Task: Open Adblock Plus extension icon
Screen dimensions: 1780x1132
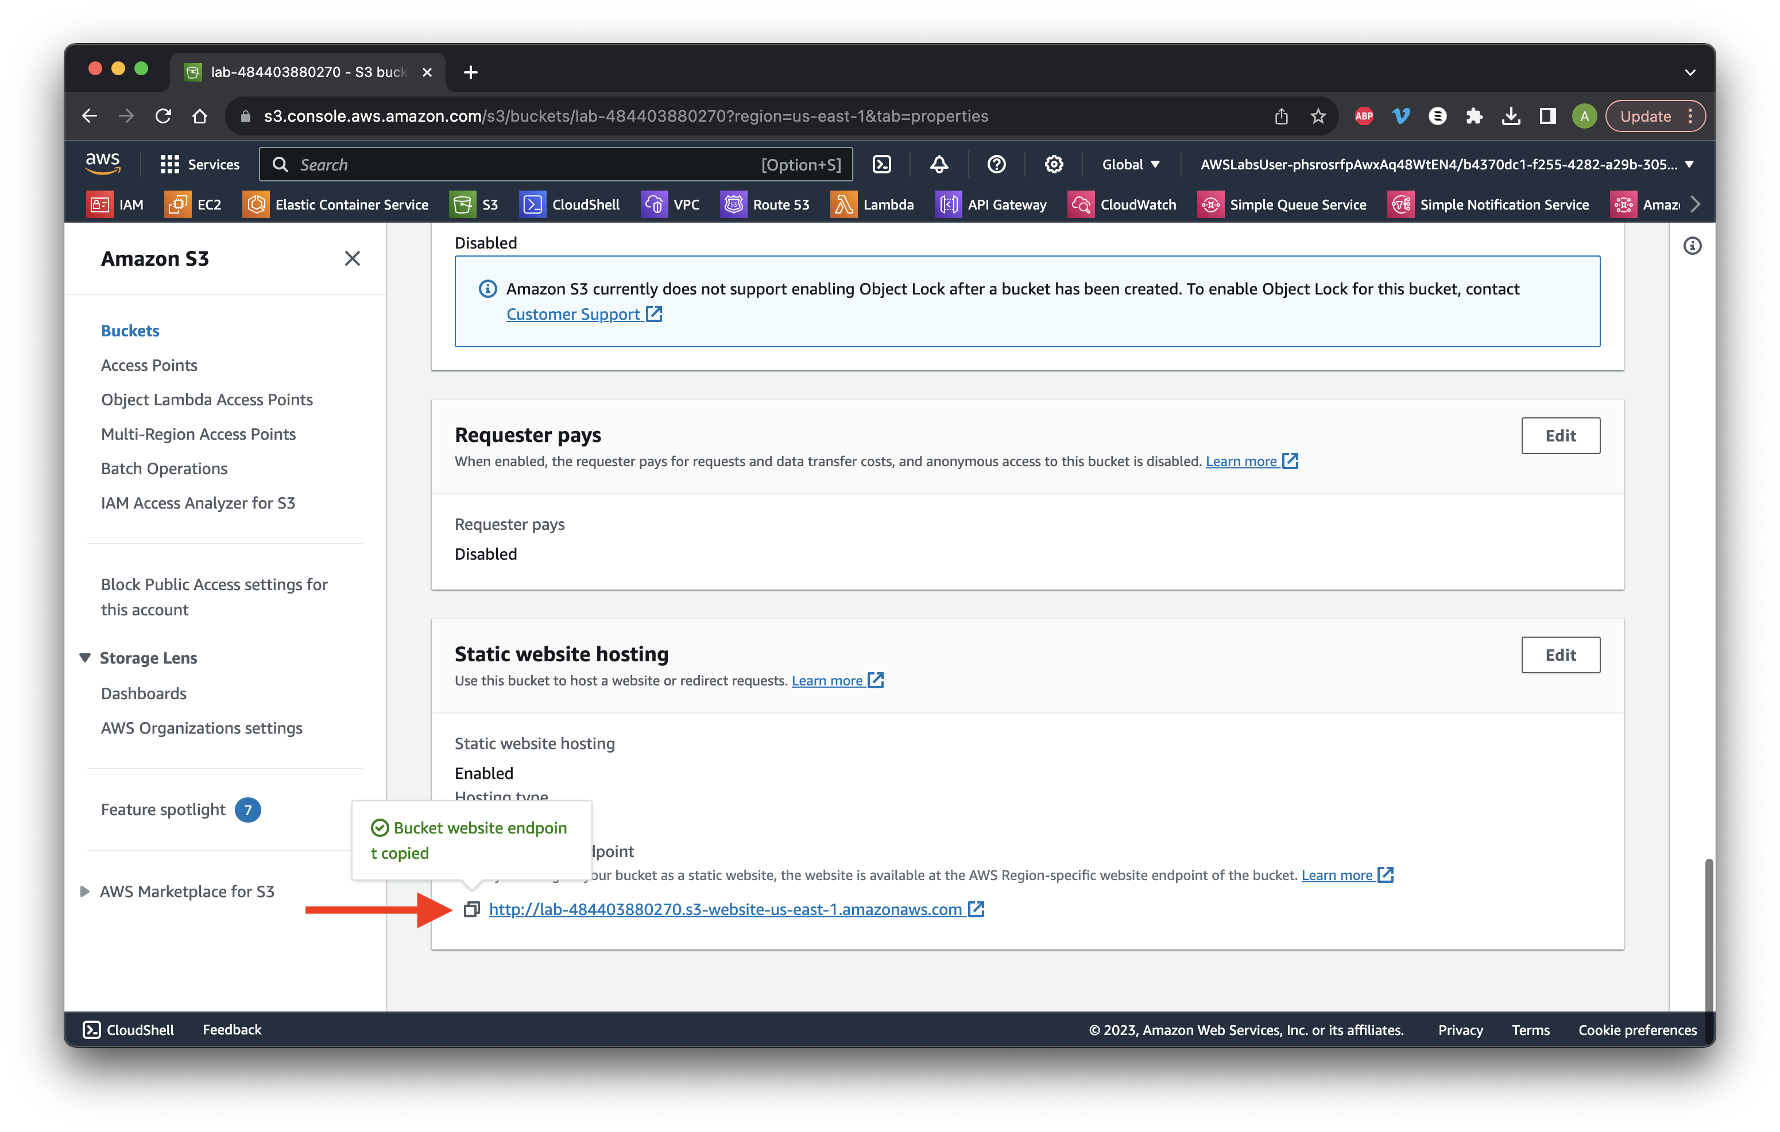Action: point(1364,116)
